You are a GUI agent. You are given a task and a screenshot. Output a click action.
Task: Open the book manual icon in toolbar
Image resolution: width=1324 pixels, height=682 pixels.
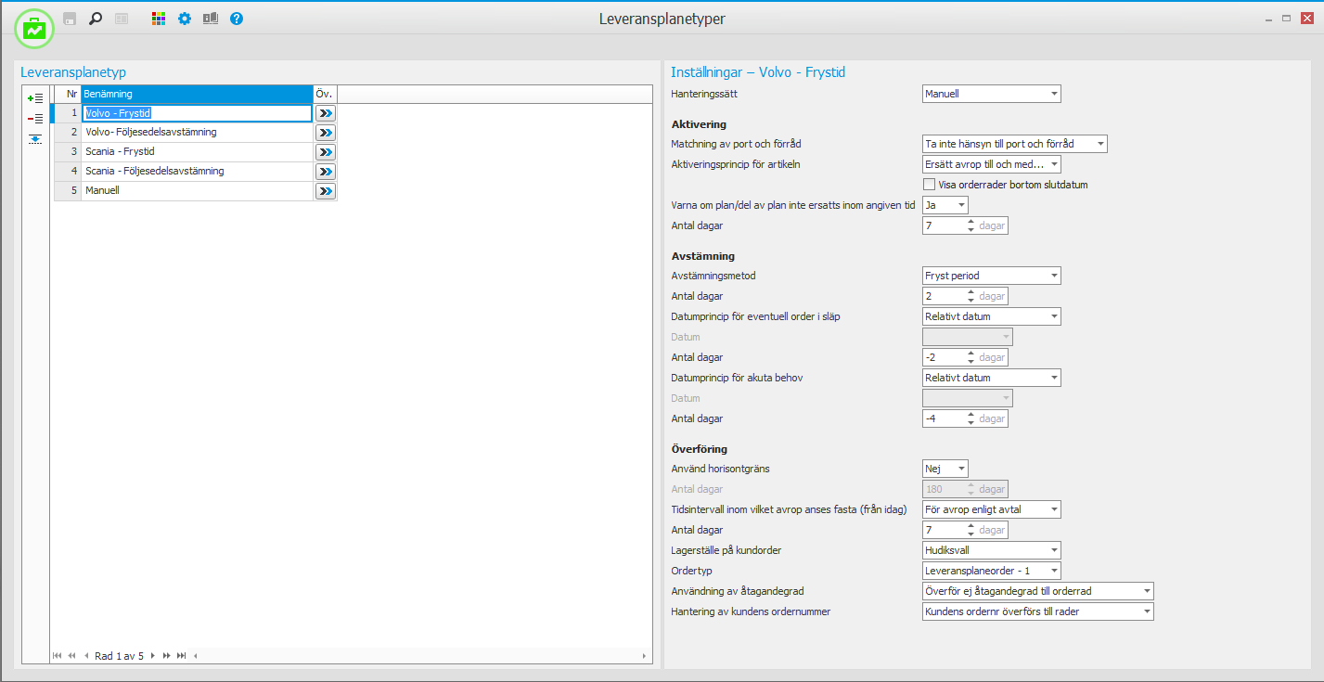[211, 19]
